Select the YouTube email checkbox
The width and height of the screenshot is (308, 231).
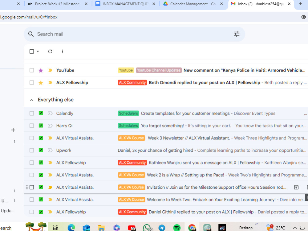[32, 70]
